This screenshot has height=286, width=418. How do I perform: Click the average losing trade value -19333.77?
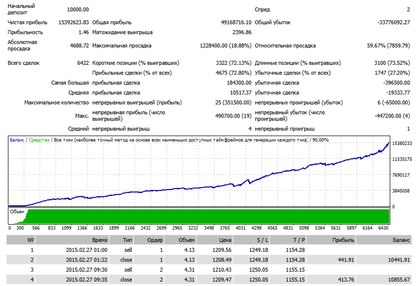[398, 93]
